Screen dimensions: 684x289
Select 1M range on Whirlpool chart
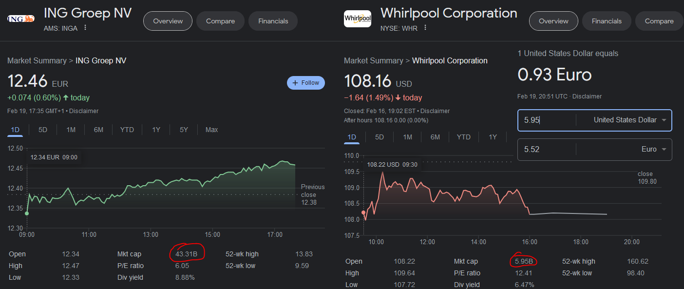coord(408,137)
